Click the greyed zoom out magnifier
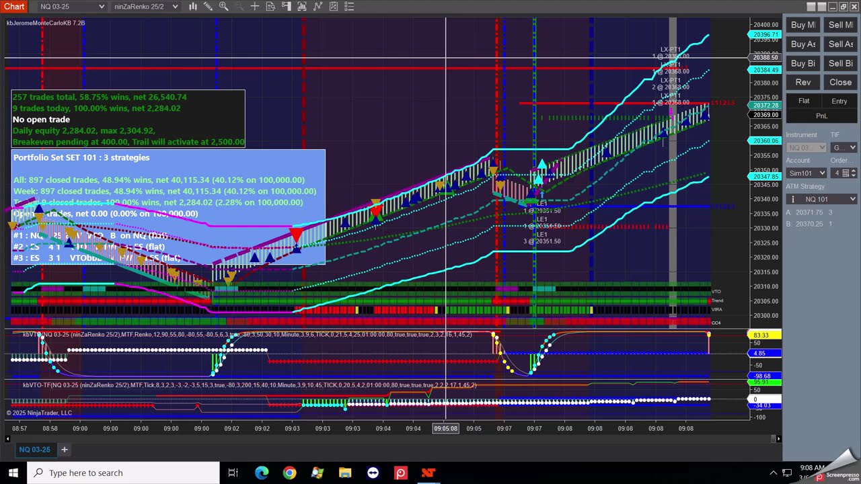The height and width of the screenshot is (484, 861). (239, 7)
